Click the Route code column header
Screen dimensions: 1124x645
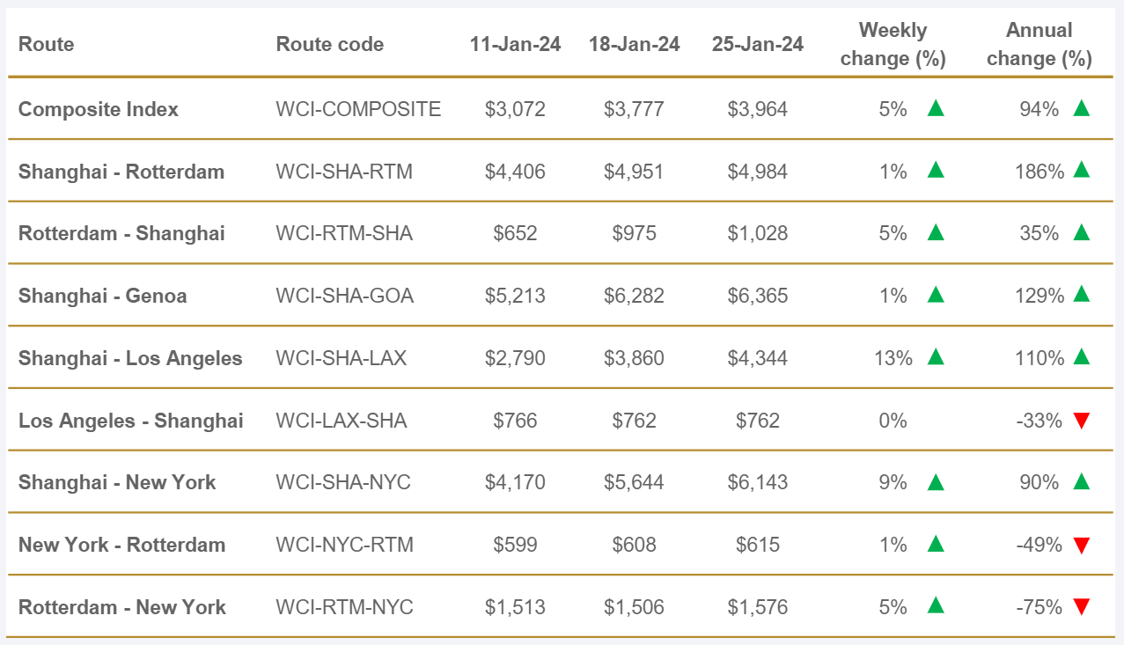point(329,44)
